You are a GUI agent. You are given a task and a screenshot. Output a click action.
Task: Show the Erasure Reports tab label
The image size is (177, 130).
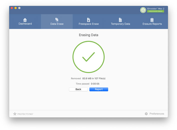(152, 24)
